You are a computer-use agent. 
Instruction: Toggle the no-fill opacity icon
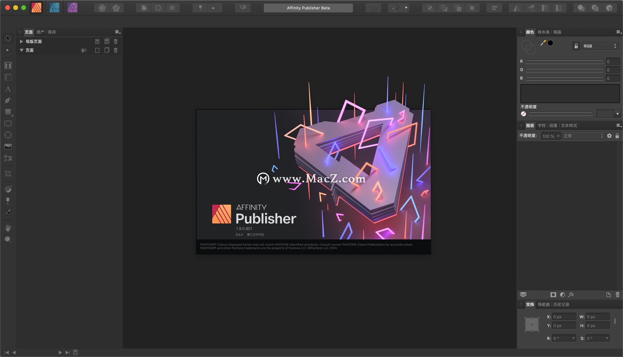(523, 114)
